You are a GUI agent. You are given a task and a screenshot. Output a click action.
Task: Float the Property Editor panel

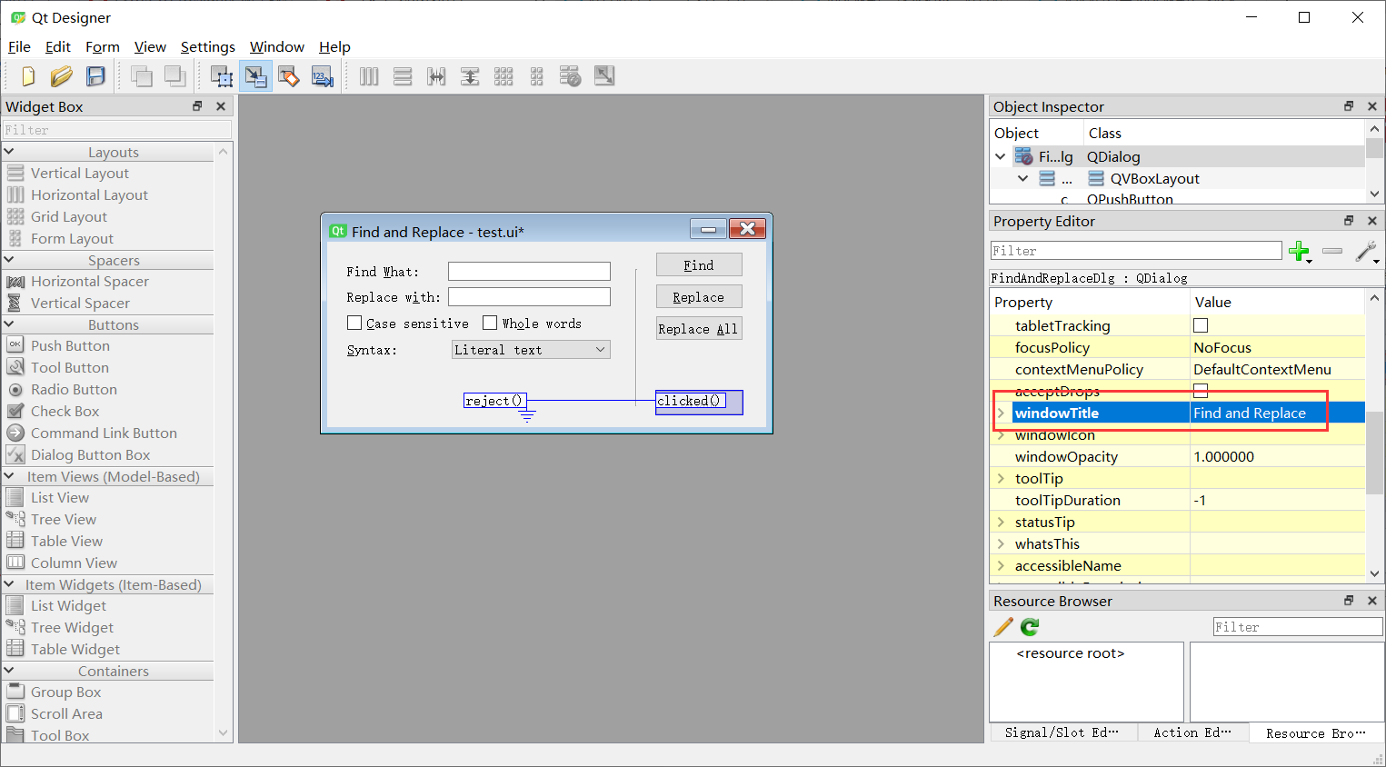click(x=1349, y=221)
